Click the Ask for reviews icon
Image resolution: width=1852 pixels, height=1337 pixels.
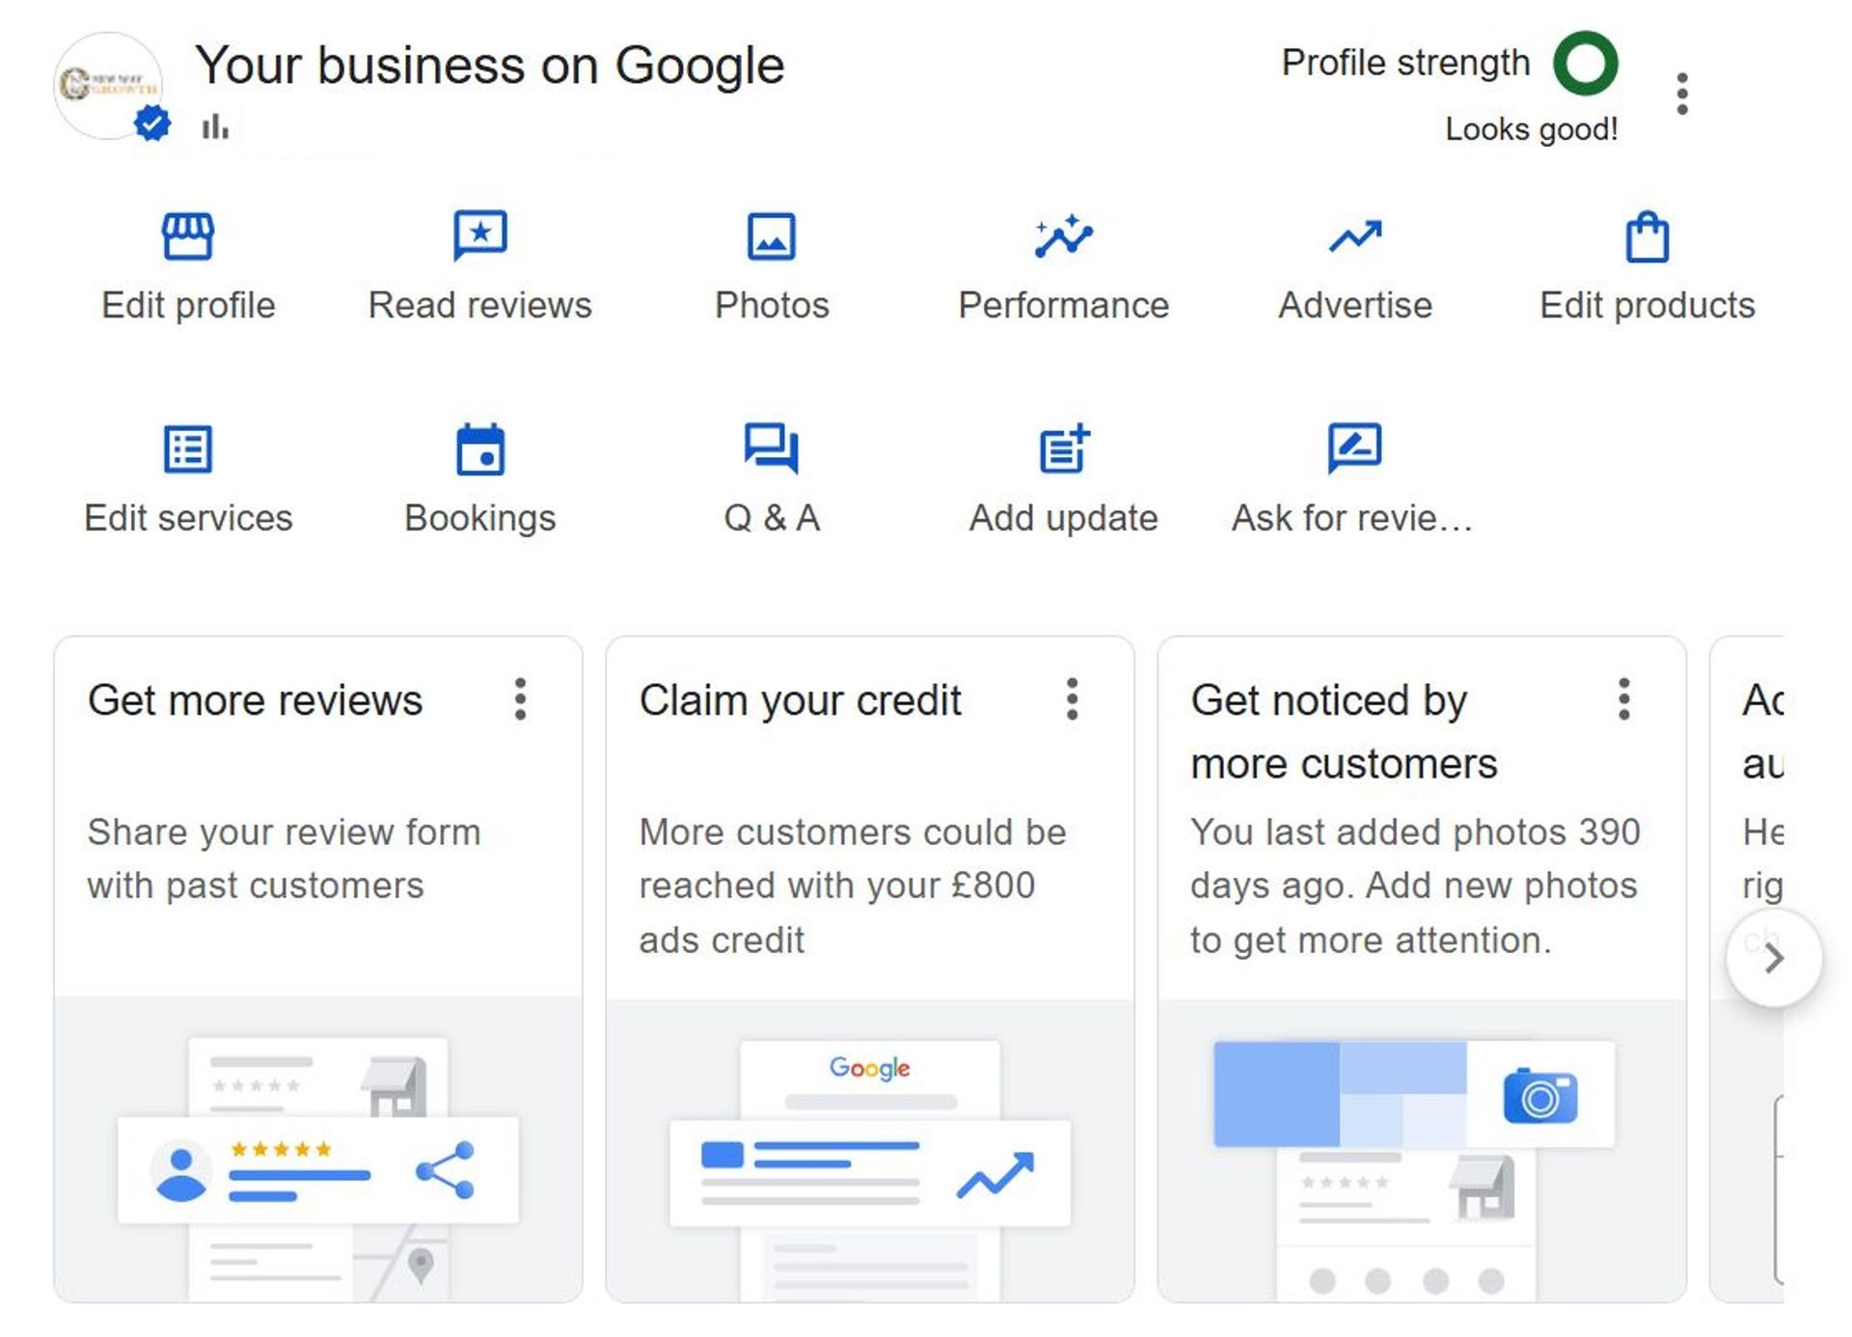coord(1354,449)
